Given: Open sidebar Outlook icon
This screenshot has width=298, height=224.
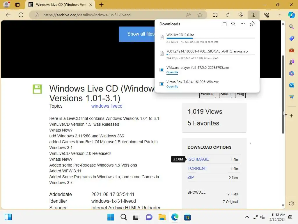Looking at the screenshot, I should (291, 85).
